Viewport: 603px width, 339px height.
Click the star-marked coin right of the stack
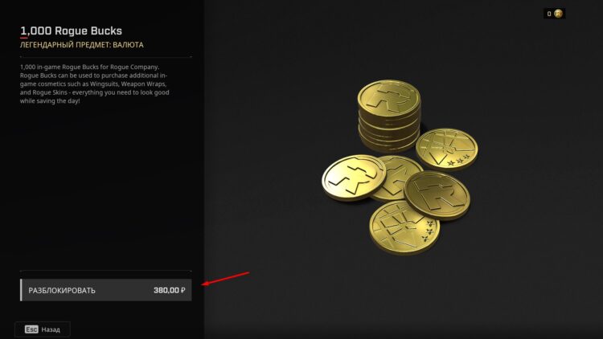click(x=447, y=149)
